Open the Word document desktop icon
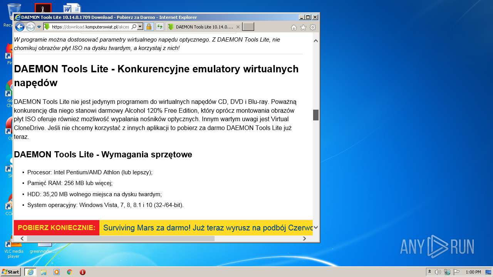 (72, 8)
